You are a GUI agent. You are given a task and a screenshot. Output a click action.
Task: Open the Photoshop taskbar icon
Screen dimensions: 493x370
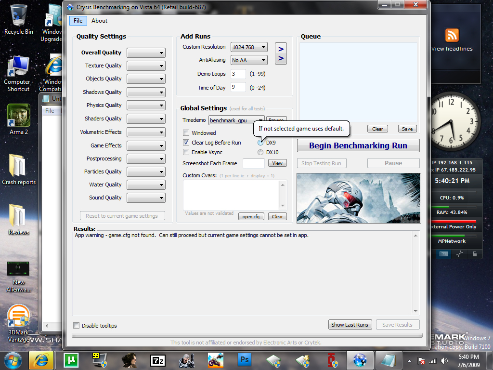tap(244, 360)
